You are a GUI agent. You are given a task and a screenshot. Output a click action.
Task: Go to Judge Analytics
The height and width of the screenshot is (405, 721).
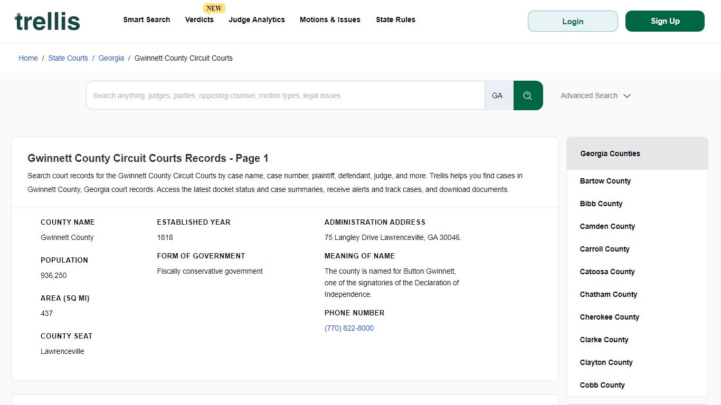pyautogui.click(x=257, y=20)
